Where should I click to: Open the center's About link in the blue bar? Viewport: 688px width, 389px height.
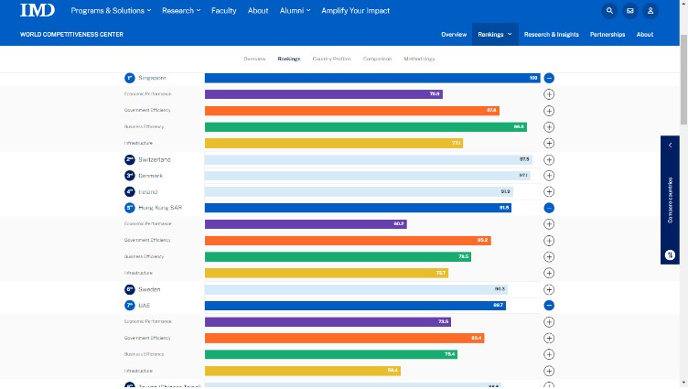click(645, 34)
